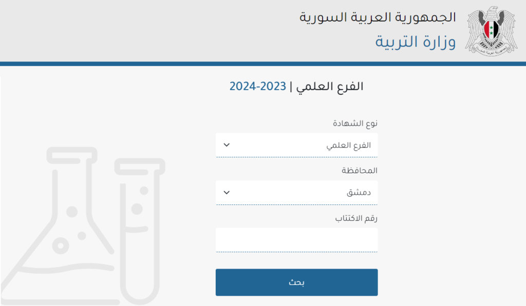Click the Syrian eagle coat of arms emblem
Screen dimensions: 526x306
[492, 31]
